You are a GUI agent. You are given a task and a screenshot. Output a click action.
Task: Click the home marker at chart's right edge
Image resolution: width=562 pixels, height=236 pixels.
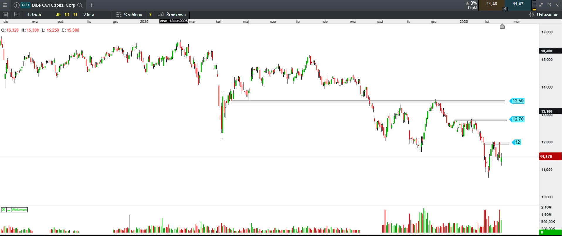(x=502, y=26)
